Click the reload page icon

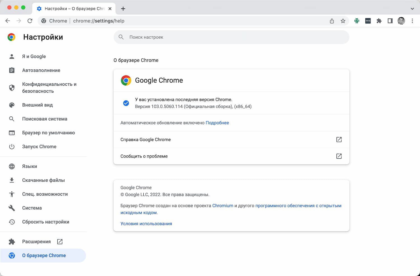point(30,21)
